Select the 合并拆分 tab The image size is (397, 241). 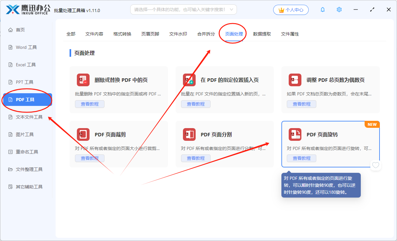tap(205, 34)
